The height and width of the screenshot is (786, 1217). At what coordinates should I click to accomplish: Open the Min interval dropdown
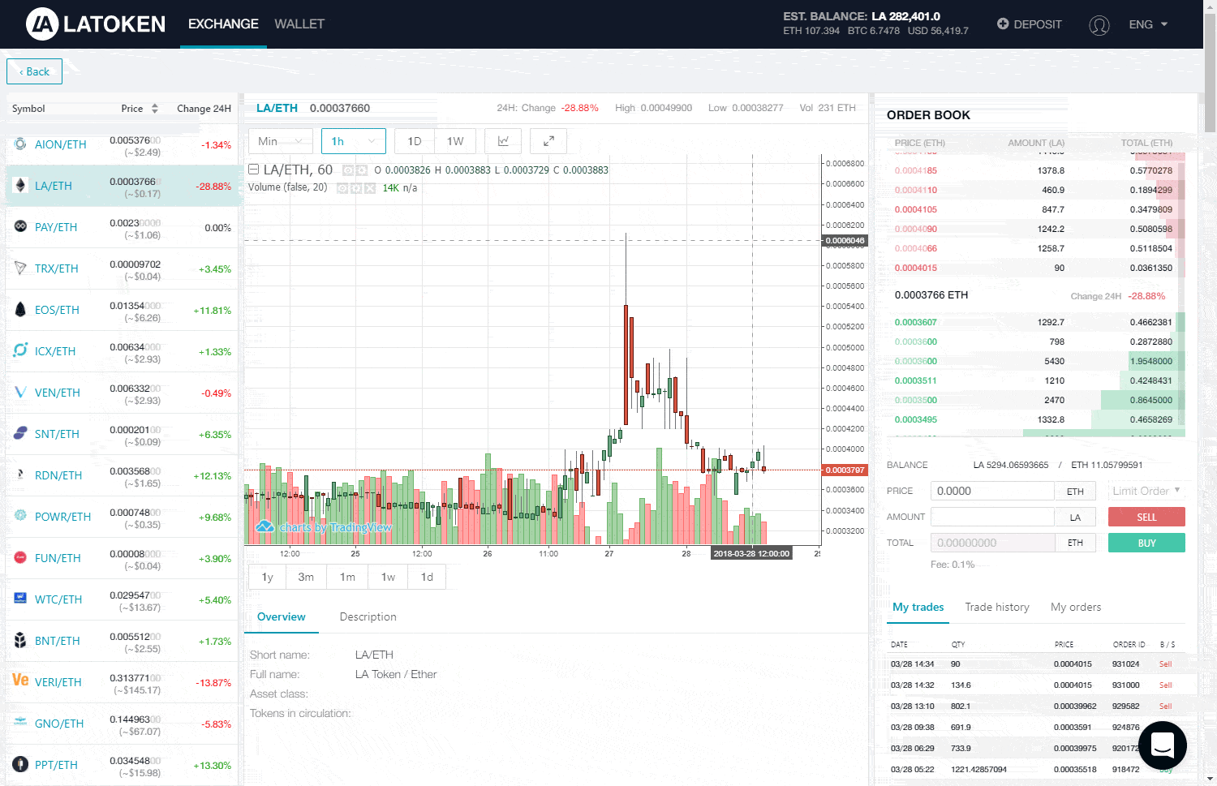point(280,141)
